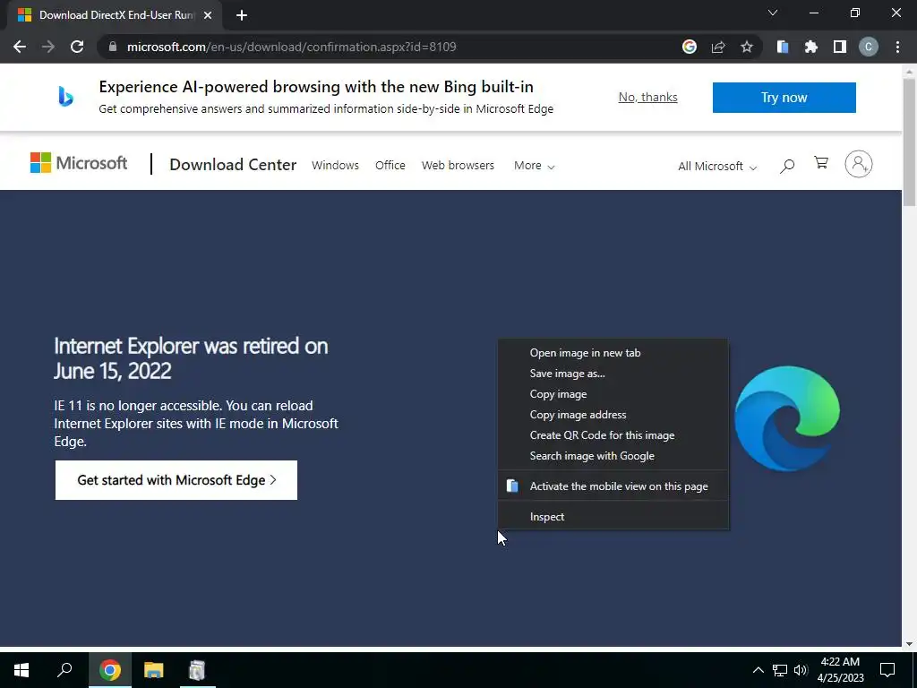Show hidden system tray icons
The width and height of the screenshot is (917, 688).
coord(758,670)
